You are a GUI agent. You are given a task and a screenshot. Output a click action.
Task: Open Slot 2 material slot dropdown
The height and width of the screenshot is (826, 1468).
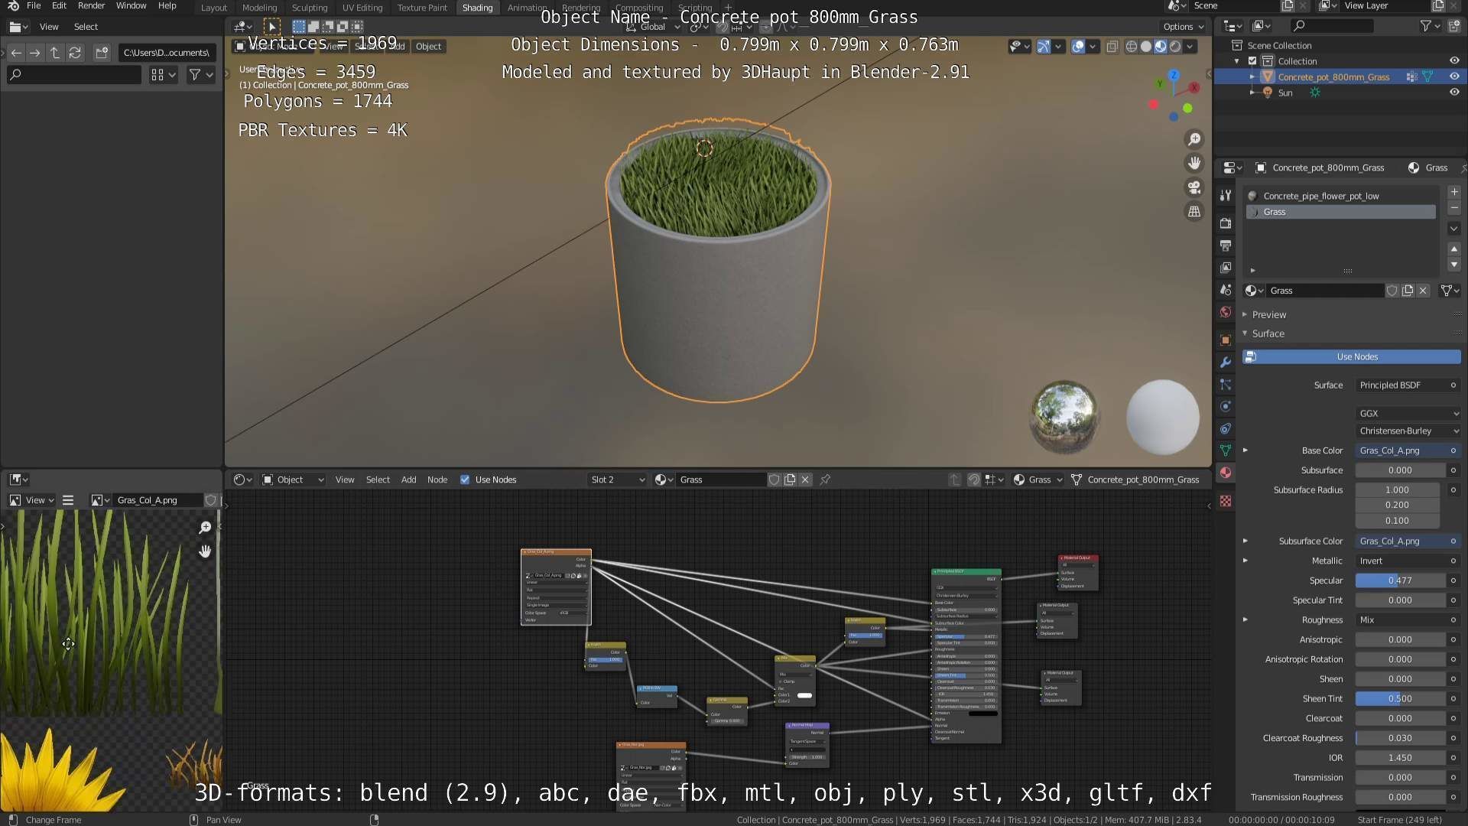618,480
